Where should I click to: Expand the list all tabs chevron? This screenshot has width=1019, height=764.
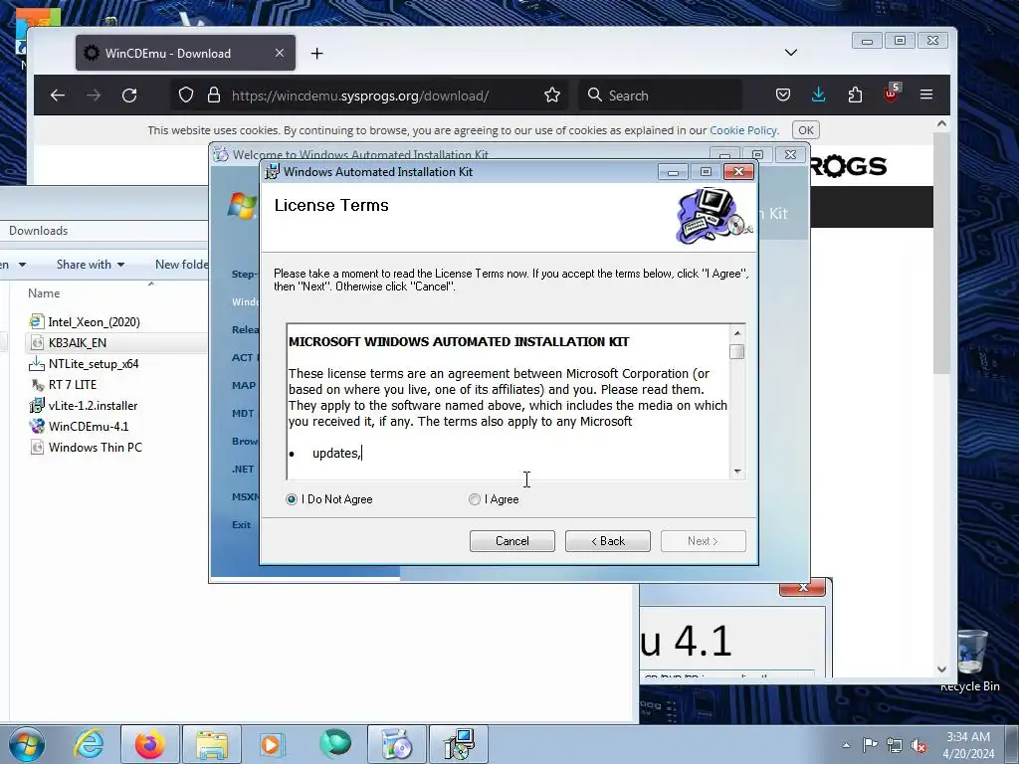coord(791,53)
